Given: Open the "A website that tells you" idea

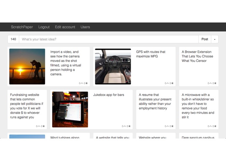Looking at the screenshot, I should [x=113, y=137].
